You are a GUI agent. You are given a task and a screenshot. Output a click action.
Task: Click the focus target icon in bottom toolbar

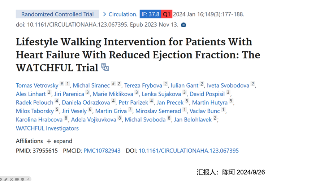[x=12, y=179]
